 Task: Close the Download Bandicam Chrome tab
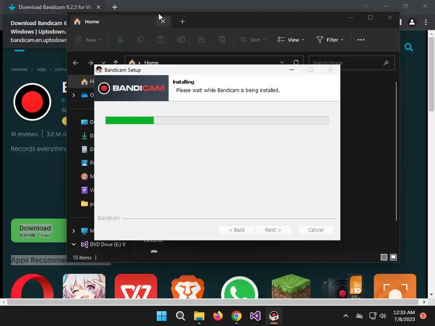pos(99,7)
